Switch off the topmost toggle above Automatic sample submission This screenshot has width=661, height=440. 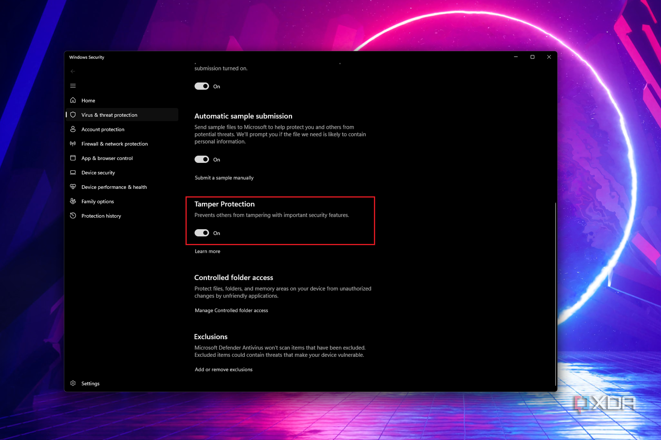coord(202,86)
